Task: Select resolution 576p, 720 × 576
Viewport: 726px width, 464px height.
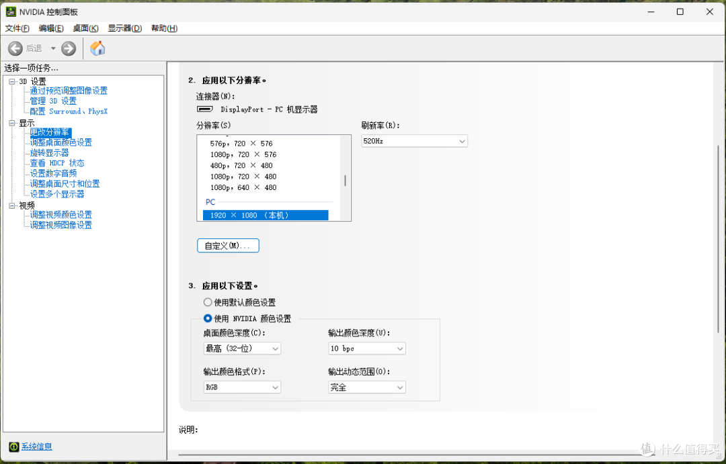Action: coord(241,144)
